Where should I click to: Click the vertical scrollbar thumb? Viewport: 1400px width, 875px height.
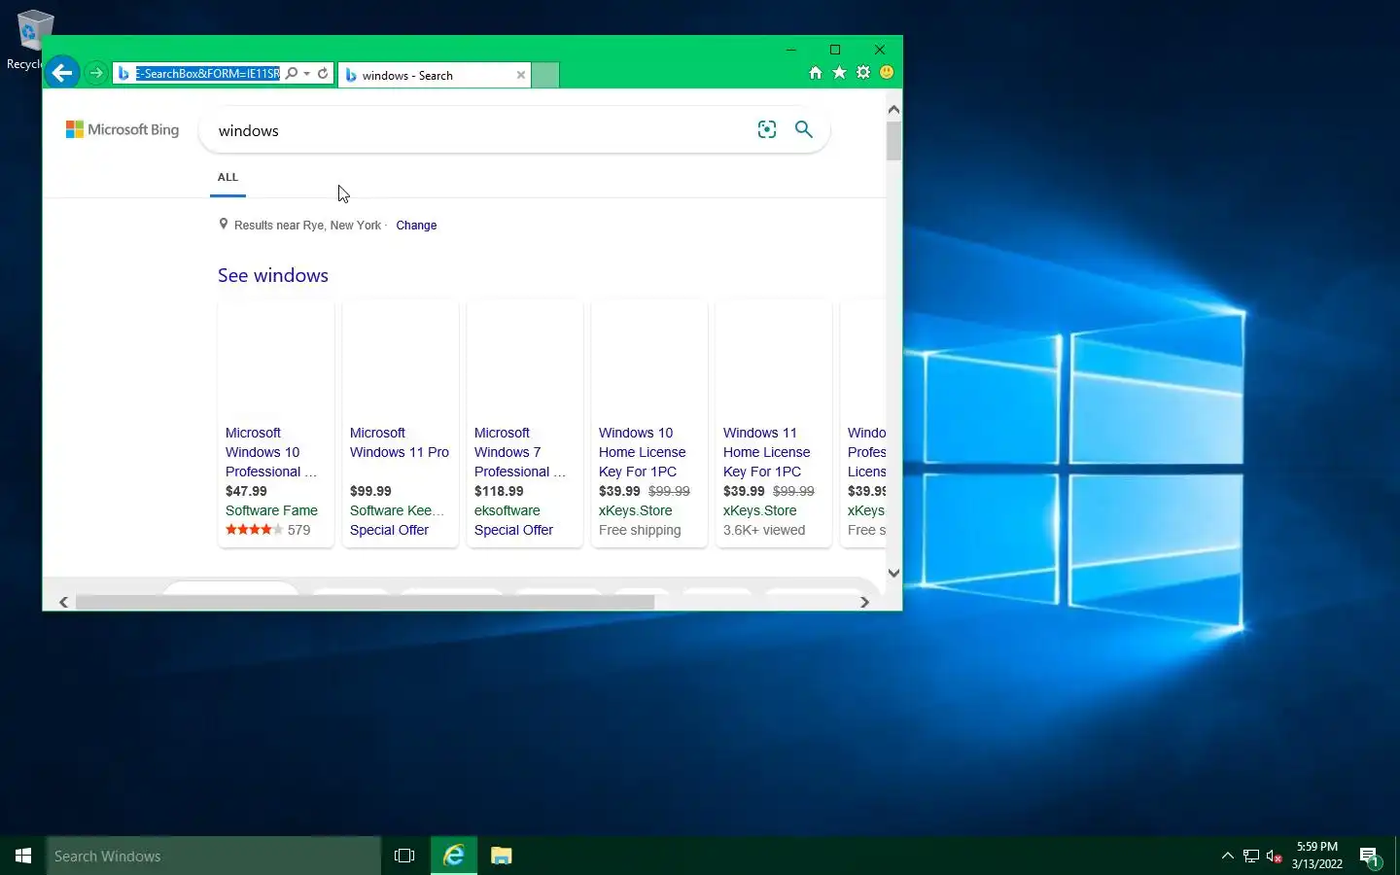[893, 141]
